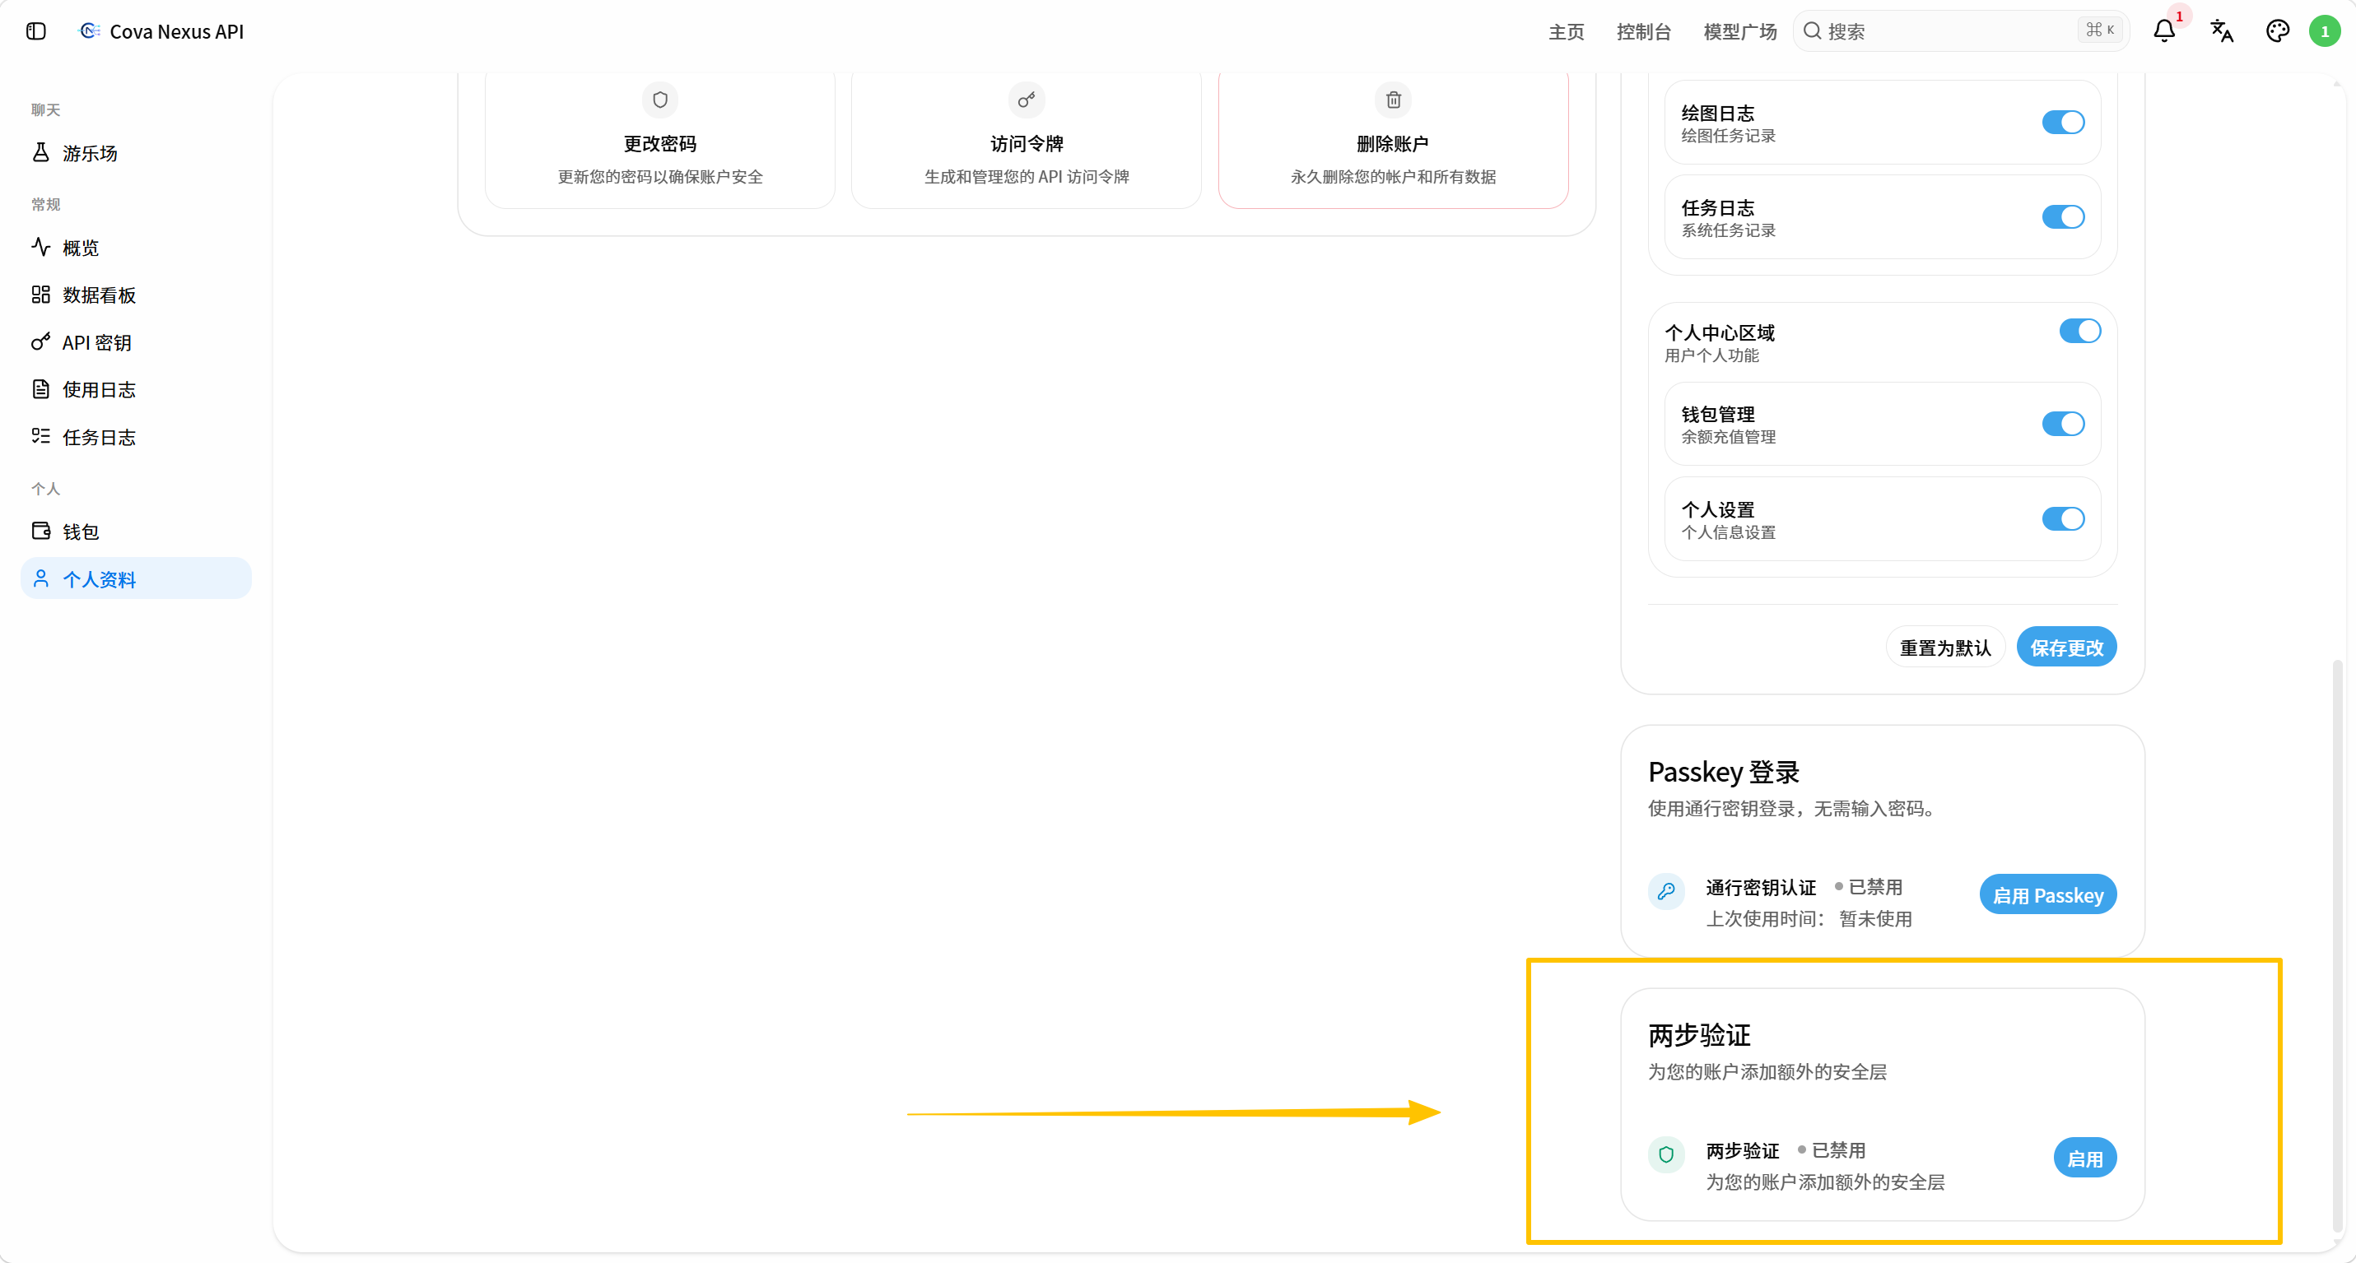The image size is (2356, 1263).
Task: Select 概览 label in sidebar
Action: pos(81,248)
